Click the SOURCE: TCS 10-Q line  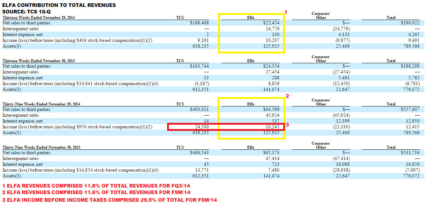pyautogui.click(x=26, y=12)
